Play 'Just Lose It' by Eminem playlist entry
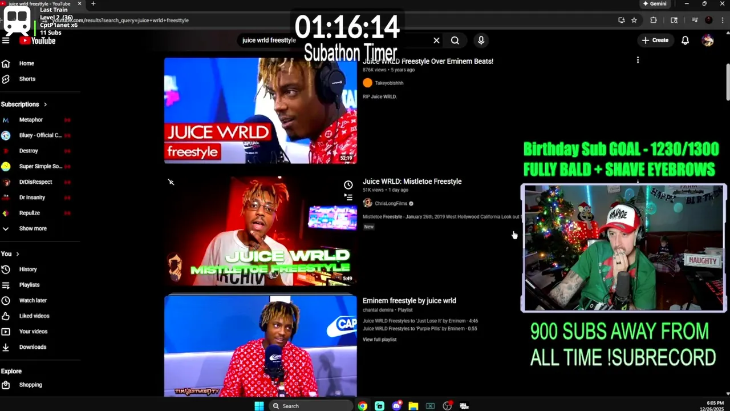 [x=420, y=321]
